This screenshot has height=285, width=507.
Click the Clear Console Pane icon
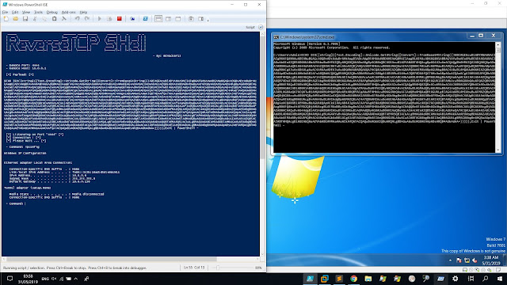coord(64,19)
